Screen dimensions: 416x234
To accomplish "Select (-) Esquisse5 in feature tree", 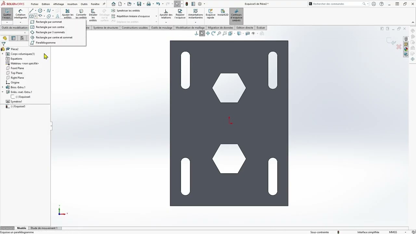I will [x=18, y=106].
